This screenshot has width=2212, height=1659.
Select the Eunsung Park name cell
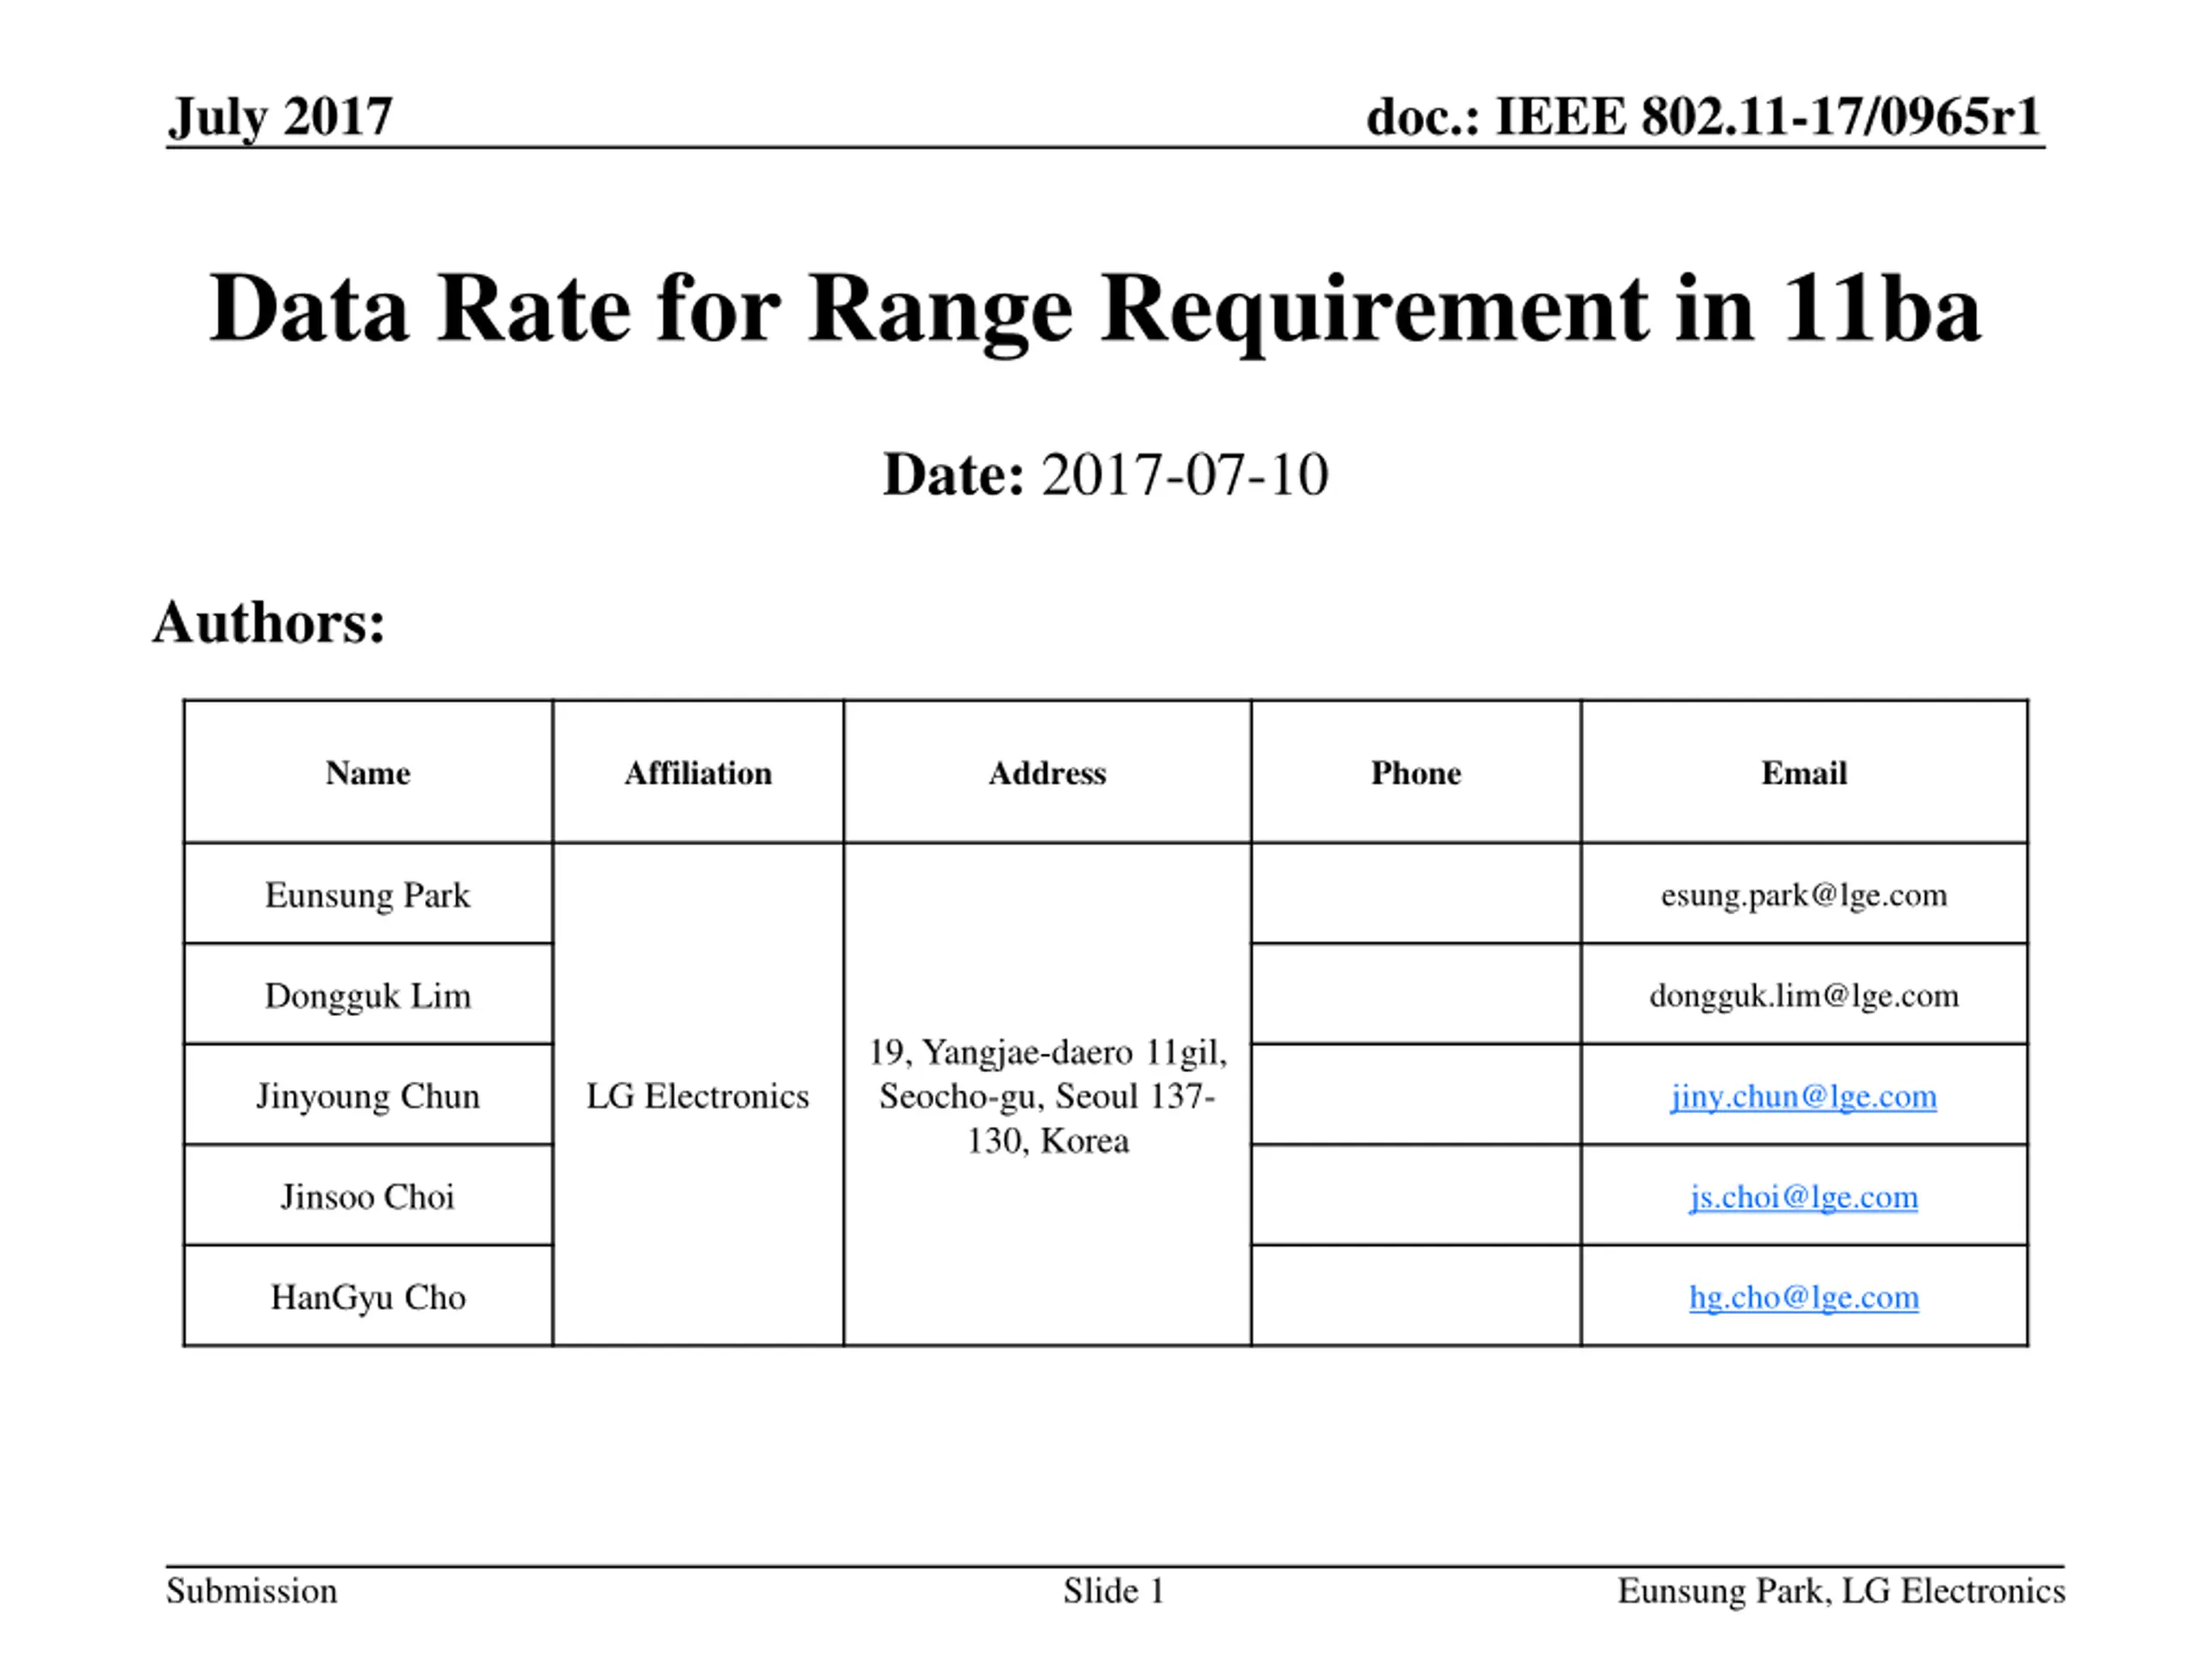[368, 893]
